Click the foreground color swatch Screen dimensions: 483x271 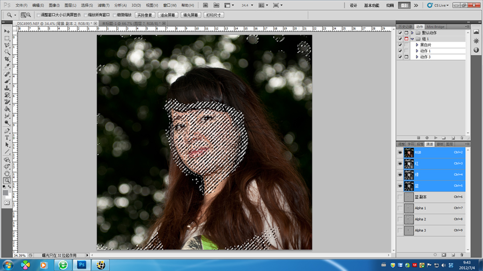[5, 192]
